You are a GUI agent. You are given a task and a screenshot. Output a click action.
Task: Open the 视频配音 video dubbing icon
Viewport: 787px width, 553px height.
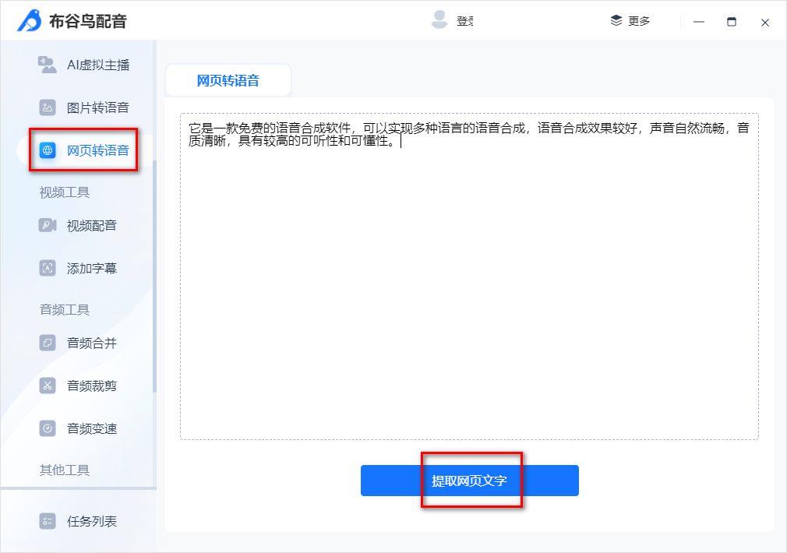pos(48,226)
